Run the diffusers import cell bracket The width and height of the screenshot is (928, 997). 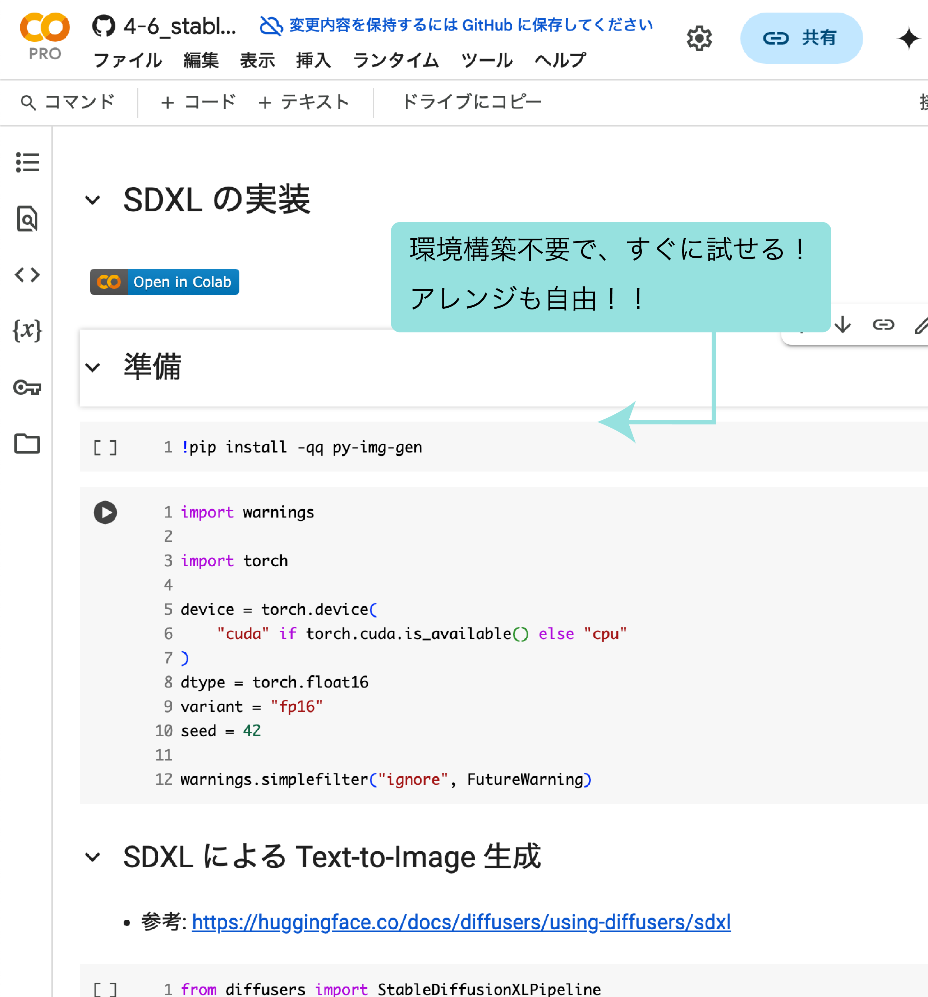tap(105, 989)
